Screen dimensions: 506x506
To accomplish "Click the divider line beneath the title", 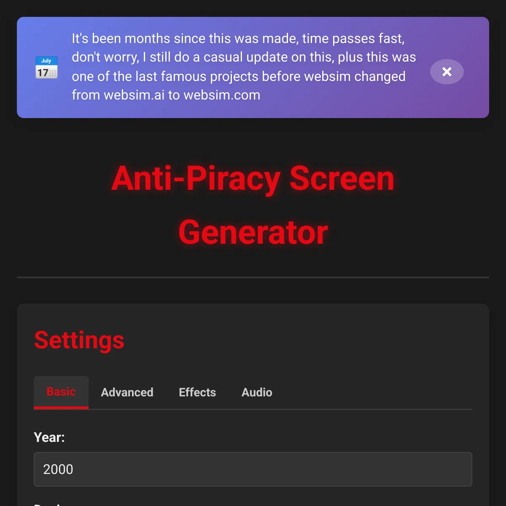I will [x=253, y=277].
